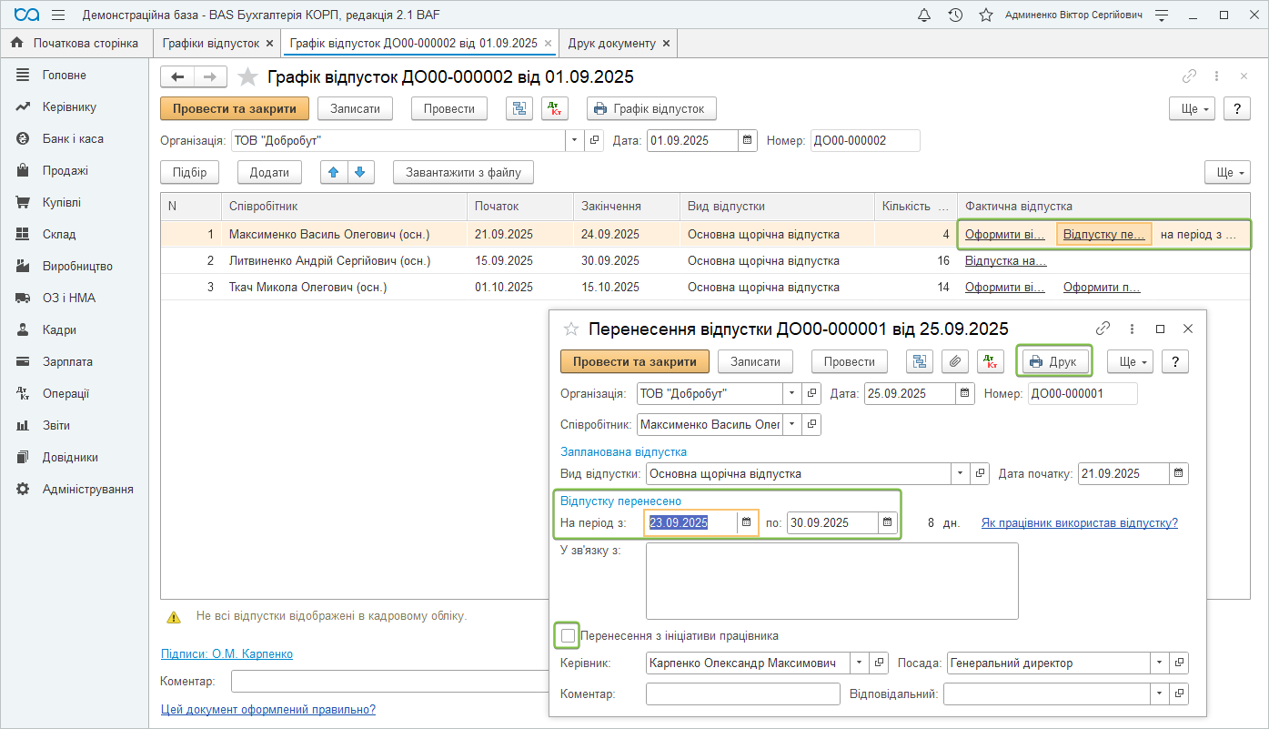
Task: Expand the Керівник dropdown list
Action: click(859, 663)
